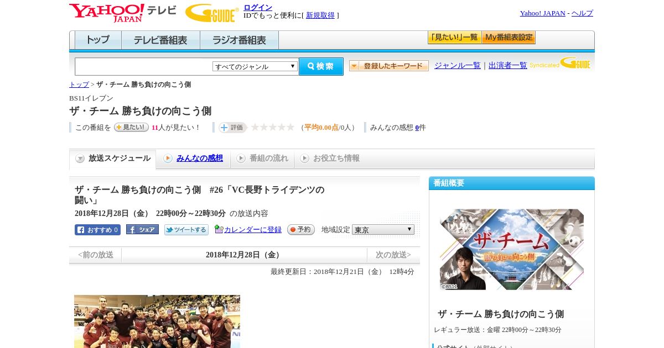This screenshot has height=348, width=664.
Task: Open the カレンダーに登録 link
Action: click(x=253, y=230)
